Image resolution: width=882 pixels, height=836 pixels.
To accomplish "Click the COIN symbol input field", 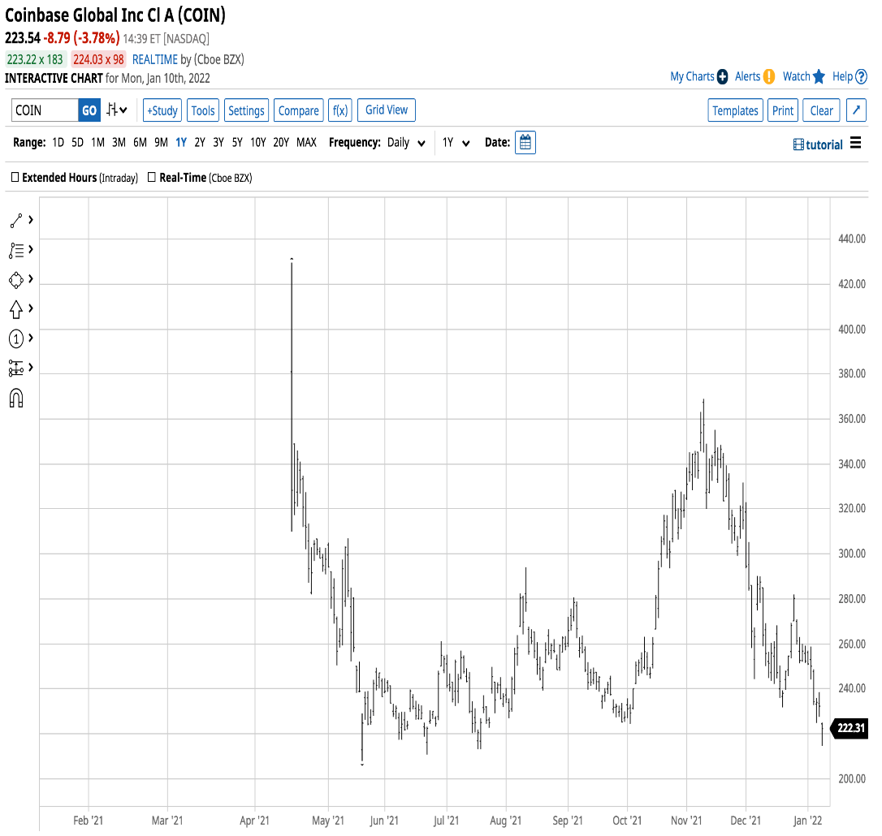I will pos(45,110).
